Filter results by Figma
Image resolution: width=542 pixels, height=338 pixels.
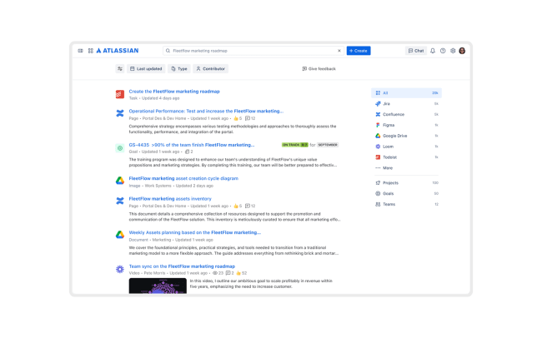tap(407, 125)
